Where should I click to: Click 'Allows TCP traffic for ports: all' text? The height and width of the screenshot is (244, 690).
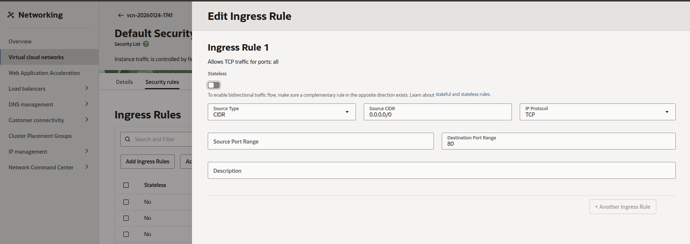pos(243,62)
